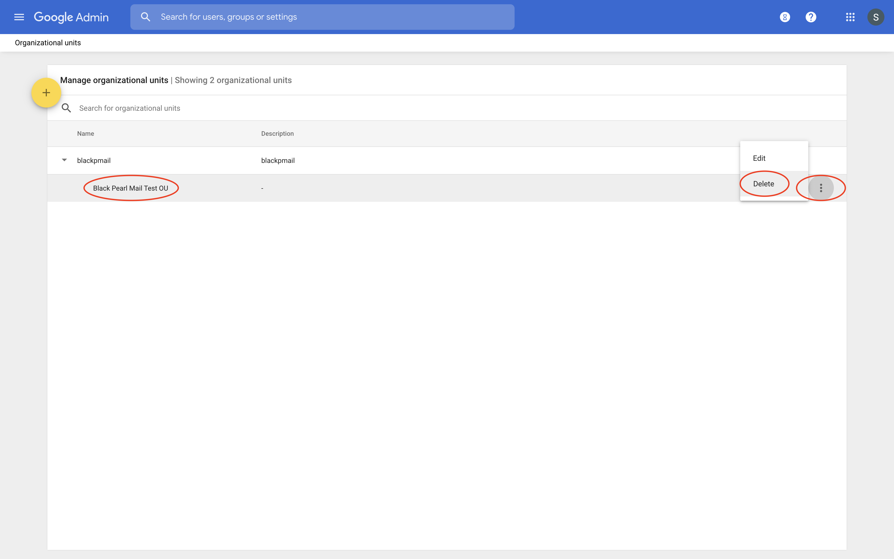894x559 pixels.
Task: Open three-dot menu for Black Pearl OU
Action: pyautogui.click(x=821, y=188)
